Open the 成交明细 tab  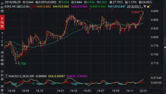click(2, 58)
